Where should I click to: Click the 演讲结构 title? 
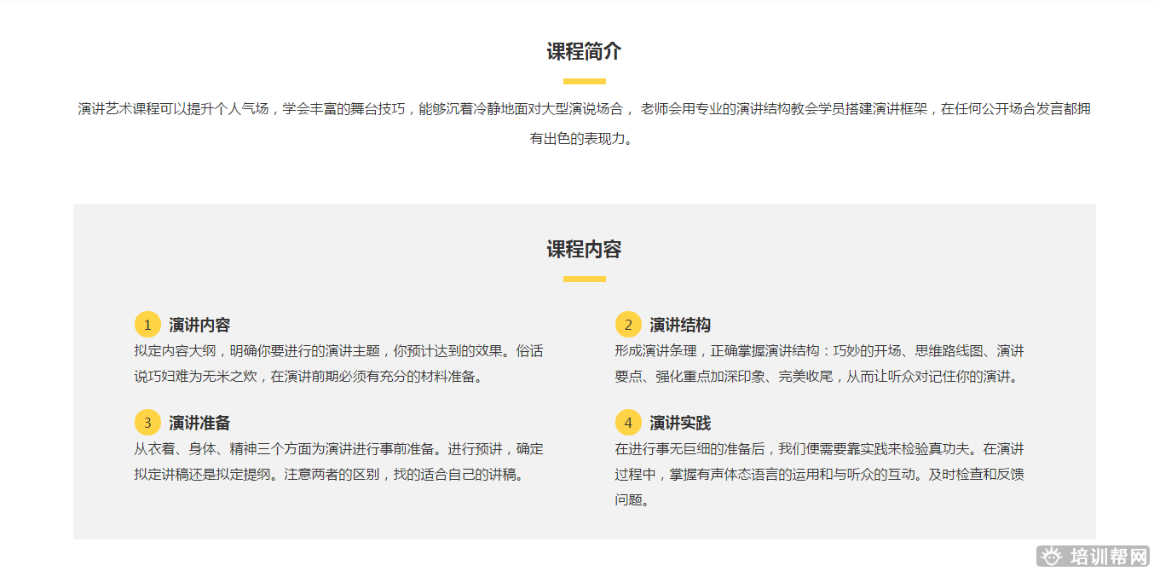(680, 325)
